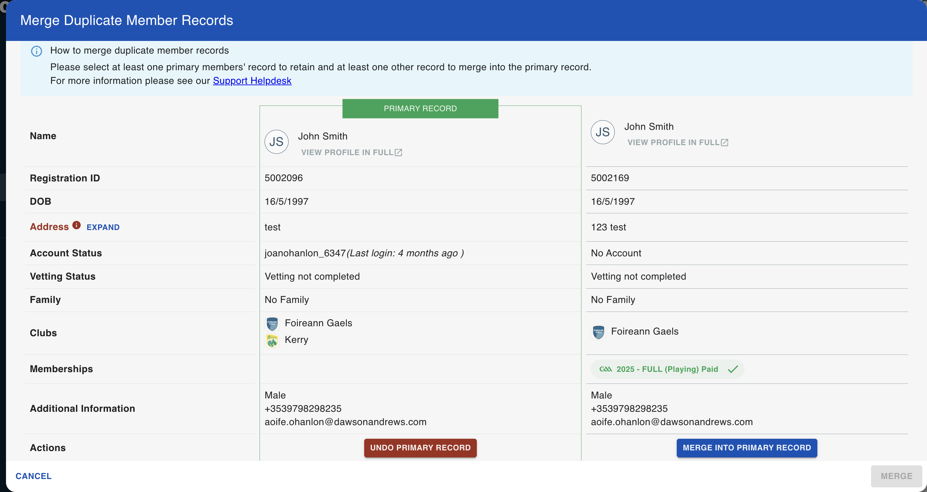927x492 pixels.
Task: Click the 'Merge Duplicate Member Records' title
Action: point(127,21)
